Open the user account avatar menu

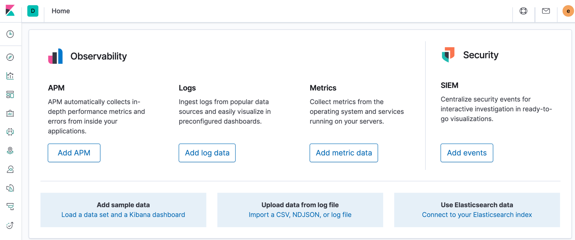click(x=568, y=11)
